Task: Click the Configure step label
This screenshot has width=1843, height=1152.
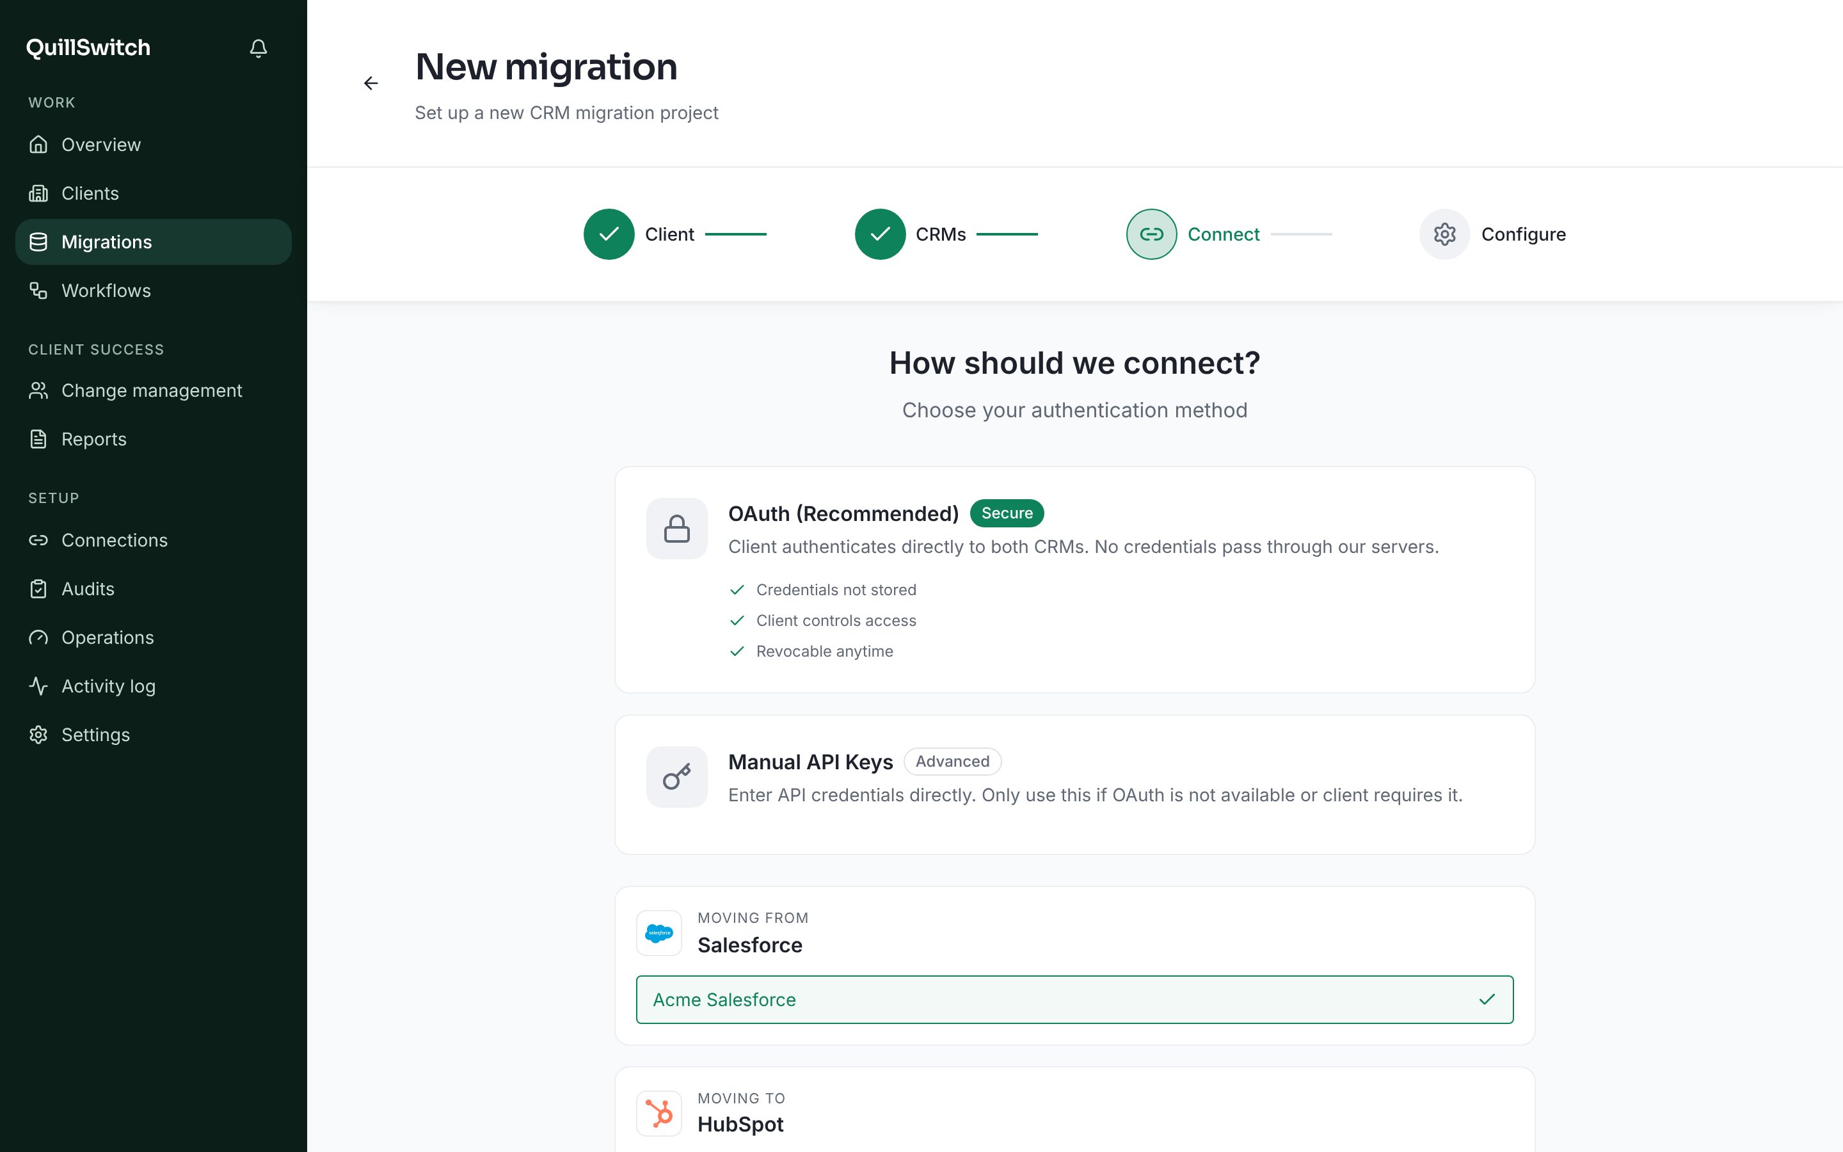Action: tap(1523, 234)
